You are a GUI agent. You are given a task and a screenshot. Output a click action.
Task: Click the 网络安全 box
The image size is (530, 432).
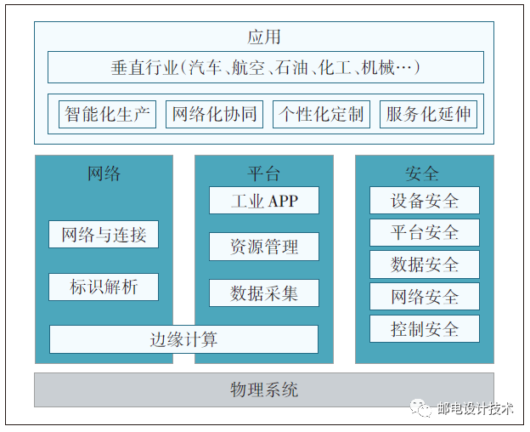(x=425, y=296)
